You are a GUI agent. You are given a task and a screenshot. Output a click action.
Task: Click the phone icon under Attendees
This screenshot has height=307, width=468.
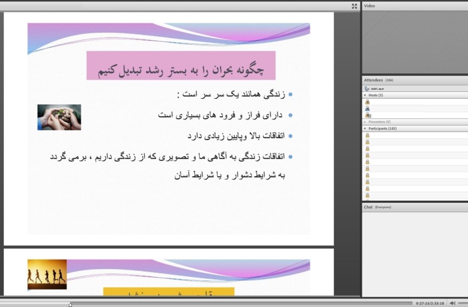(x=367, y=89)
